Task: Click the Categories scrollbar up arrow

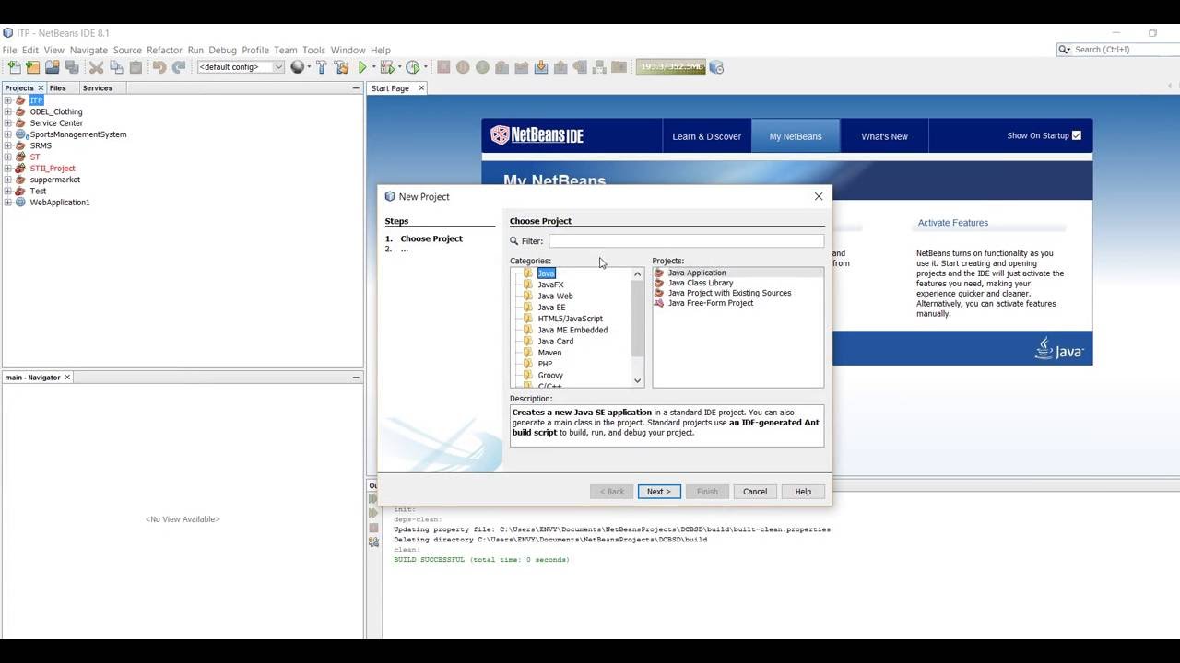Action: 637,274
